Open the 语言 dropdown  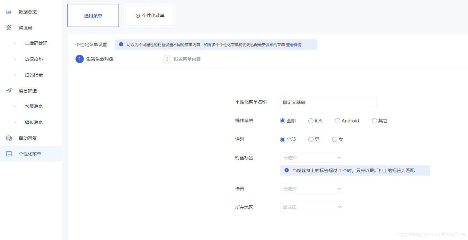coord(312,189)
